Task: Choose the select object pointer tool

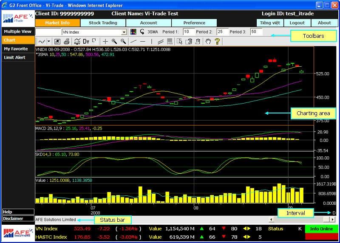Action: 179,41
